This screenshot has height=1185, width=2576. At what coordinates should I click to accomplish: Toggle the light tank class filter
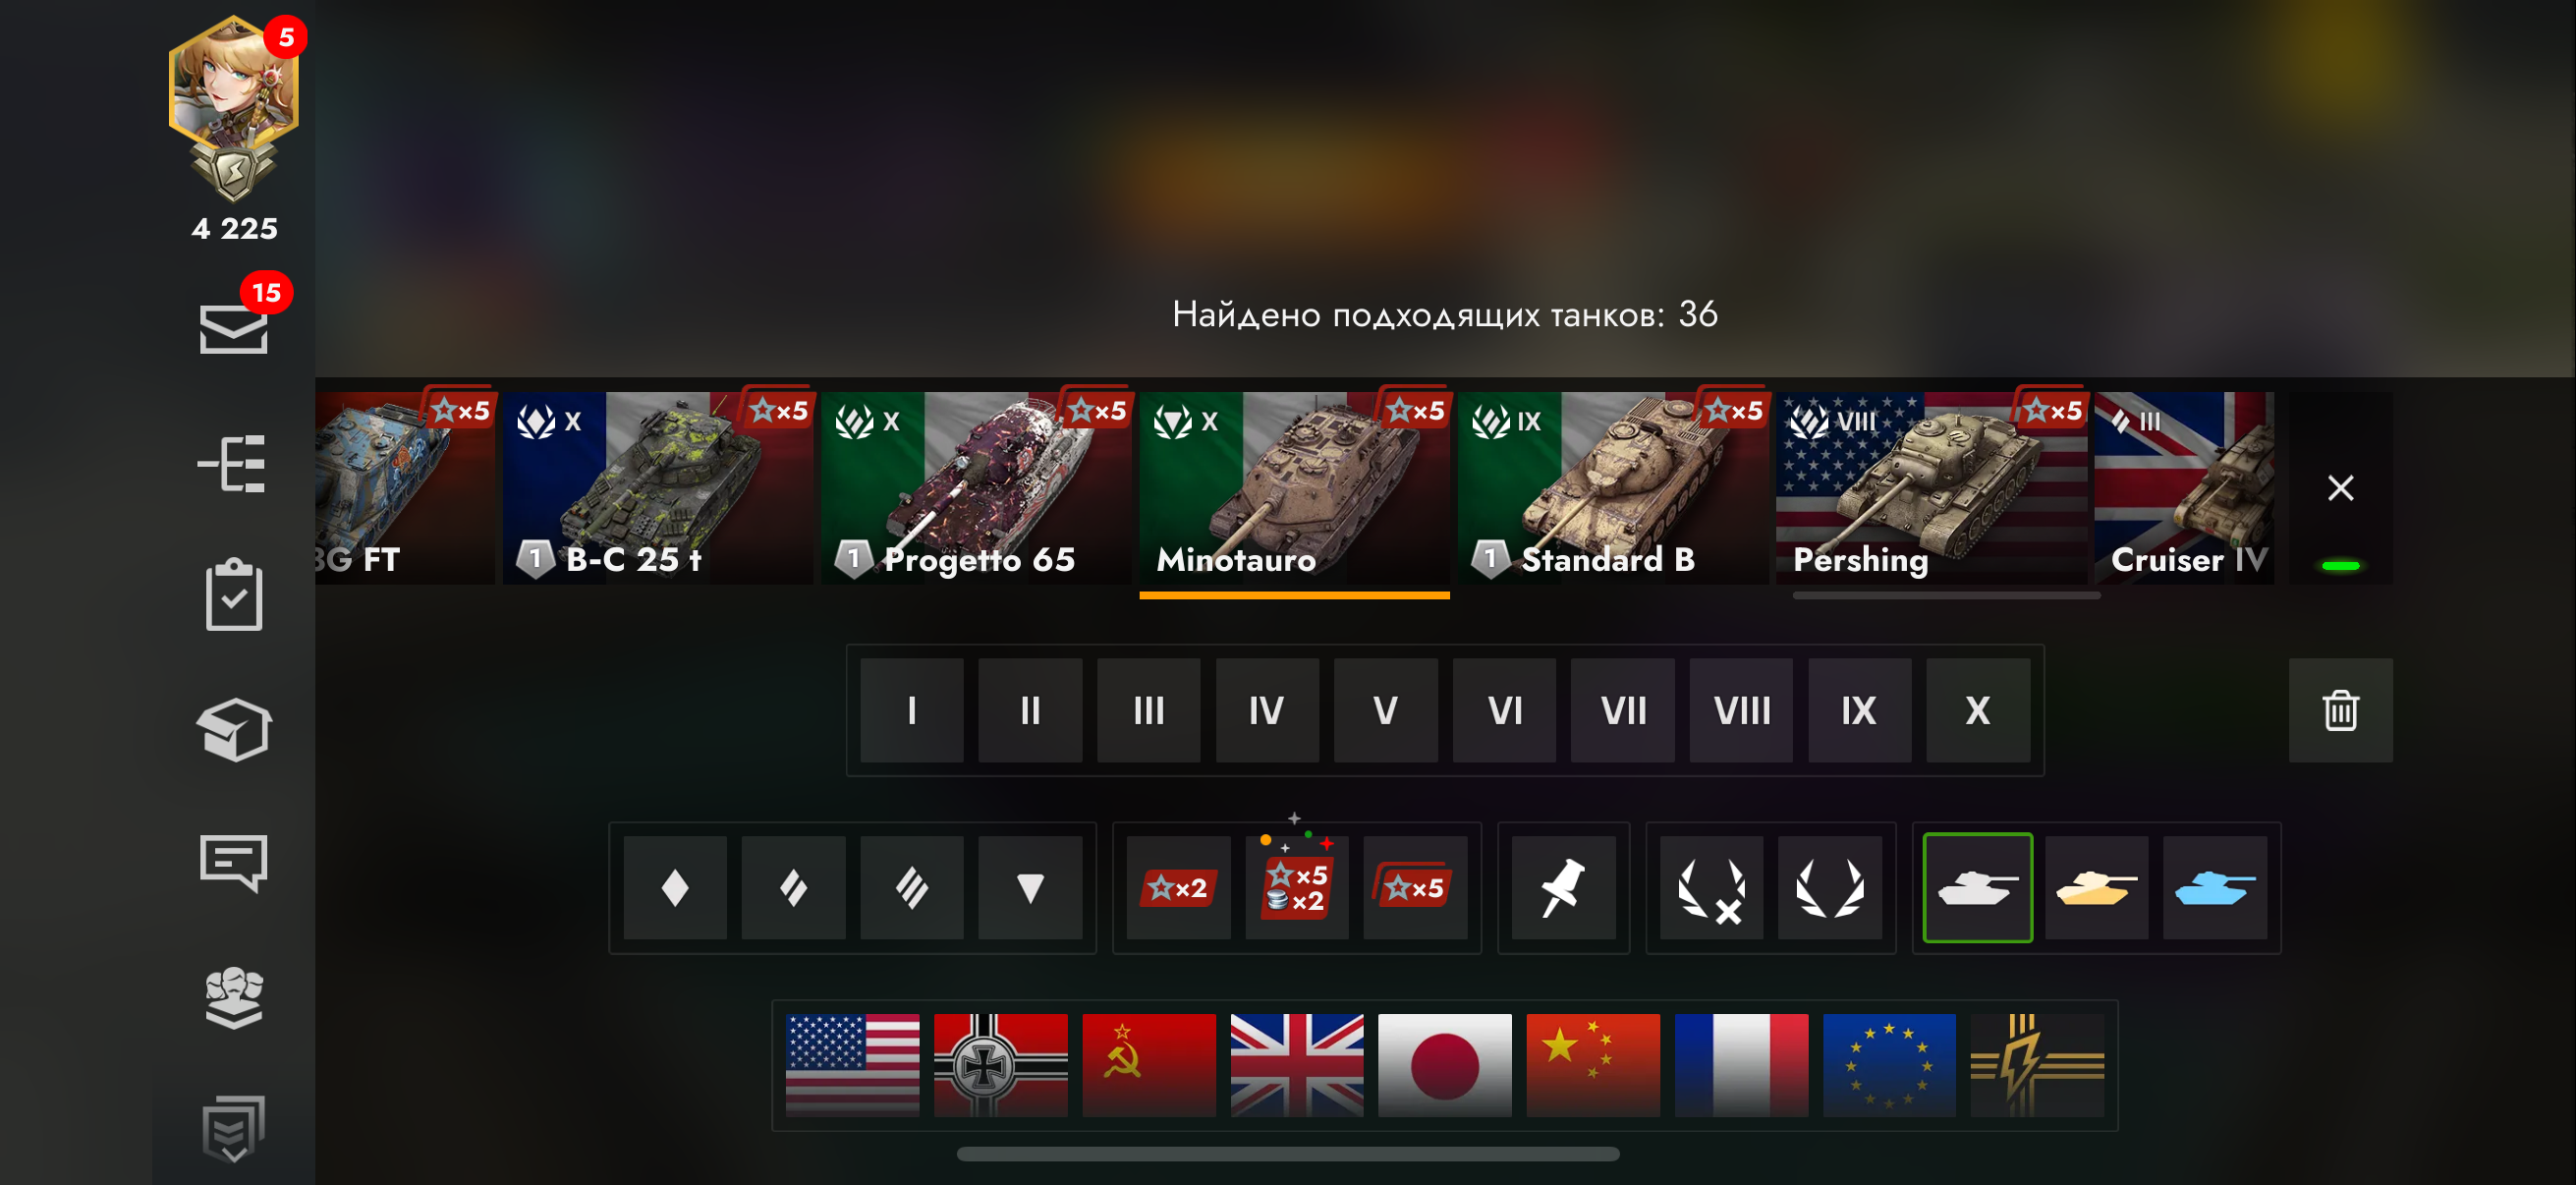point(675,888)
